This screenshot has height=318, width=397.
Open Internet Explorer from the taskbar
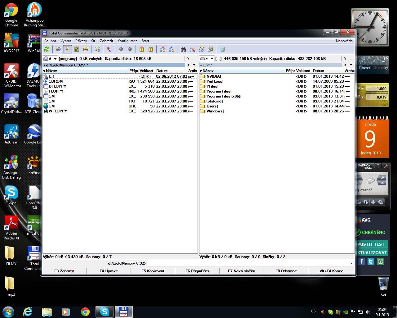click(28, 311)
